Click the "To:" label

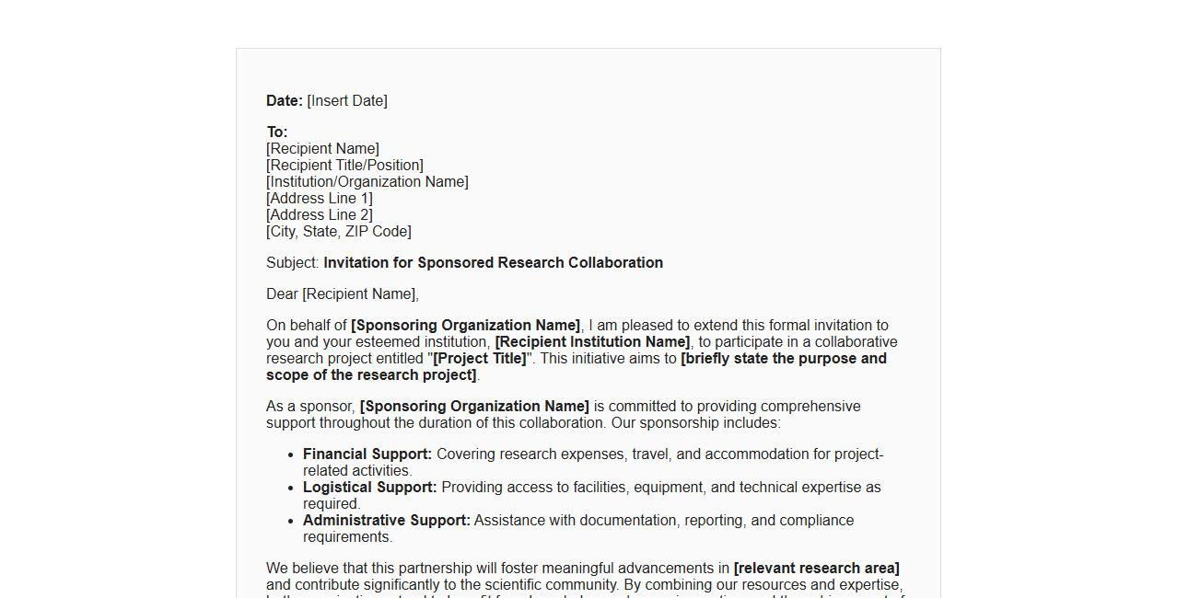tap(277, 132)
